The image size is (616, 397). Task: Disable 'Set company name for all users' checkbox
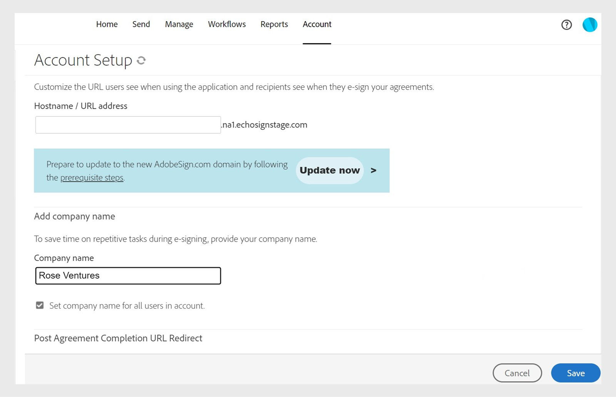[40, 305]
